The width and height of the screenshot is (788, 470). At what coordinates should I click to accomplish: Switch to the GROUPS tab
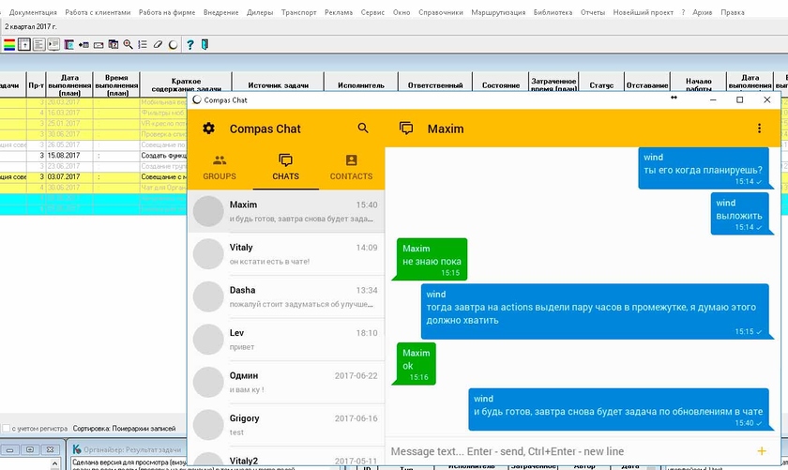[220, 167]
